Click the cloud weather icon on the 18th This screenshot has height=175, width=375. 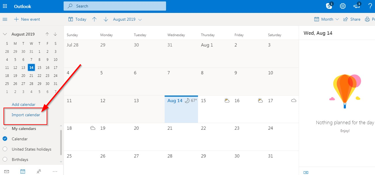(x=93, y=128)
